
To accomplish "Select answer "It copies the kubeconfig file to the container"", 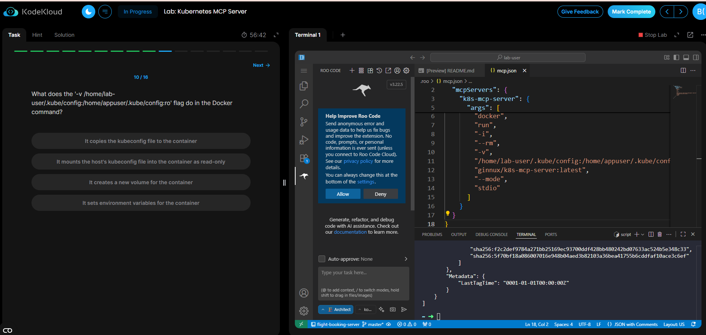I will point(141,141).
